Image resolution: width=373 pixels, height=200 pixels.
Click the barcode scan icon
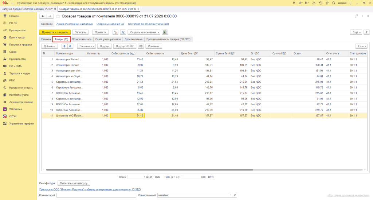click(x=141, y=46)
